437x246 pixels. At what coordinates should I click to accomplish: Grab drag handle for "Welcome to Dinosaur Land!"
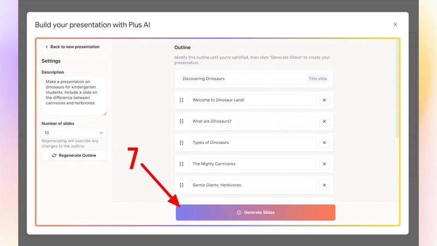(181, 100)
